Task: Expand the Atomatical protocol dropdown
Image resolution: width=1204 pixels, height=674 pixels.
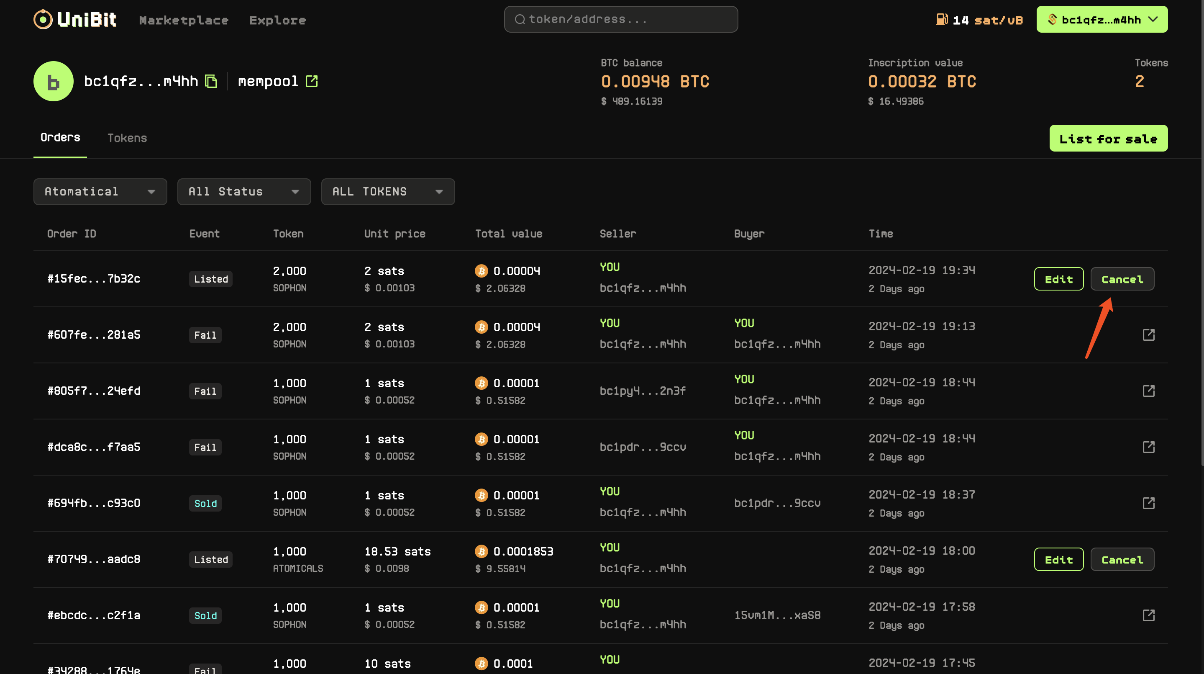Action: click(x=100, y=192)
